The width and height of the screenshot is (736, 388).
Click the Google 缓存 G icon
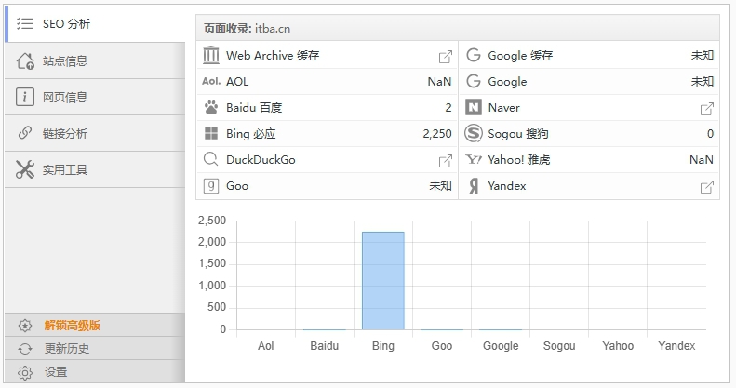(474, 55)
